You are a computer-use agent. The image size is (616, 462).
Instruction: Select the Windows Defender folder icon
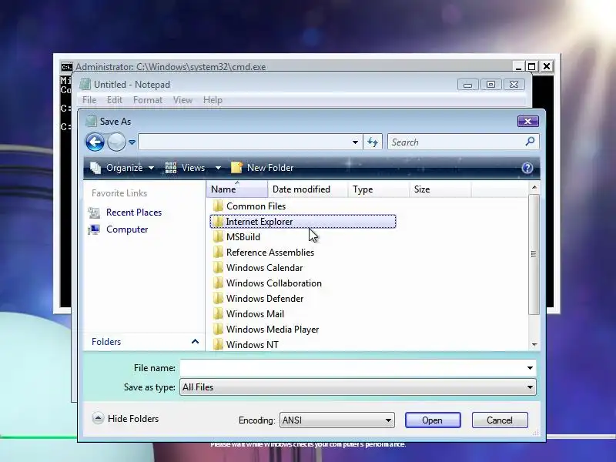click(x=218, y=299)
